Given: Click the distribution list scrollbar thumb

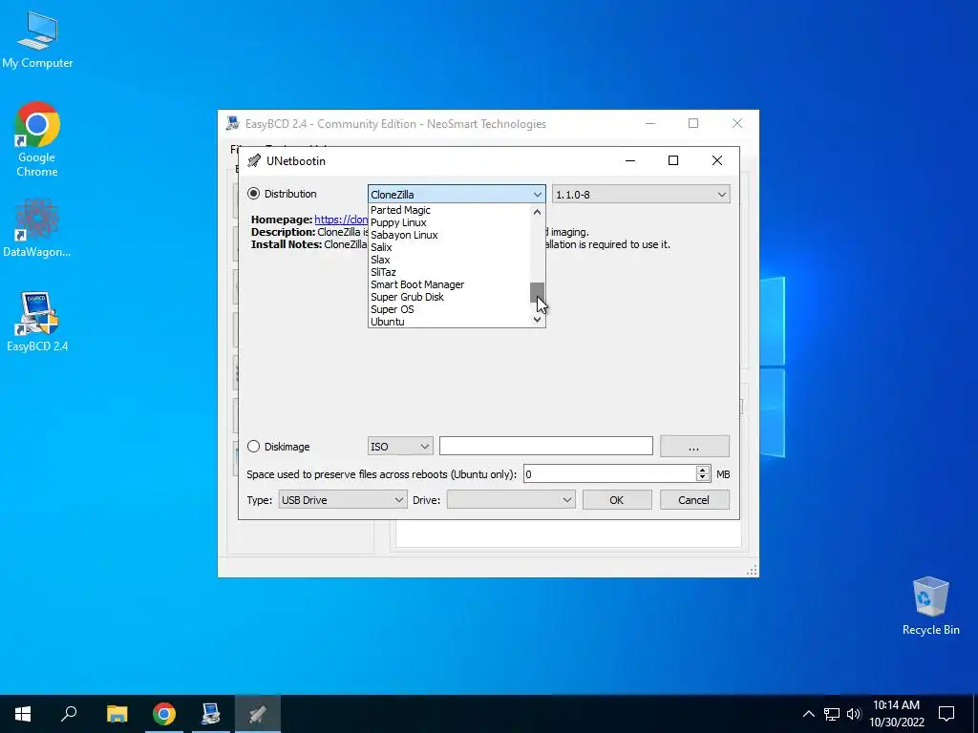Looking at the screenshot, I should pos(537,292).
